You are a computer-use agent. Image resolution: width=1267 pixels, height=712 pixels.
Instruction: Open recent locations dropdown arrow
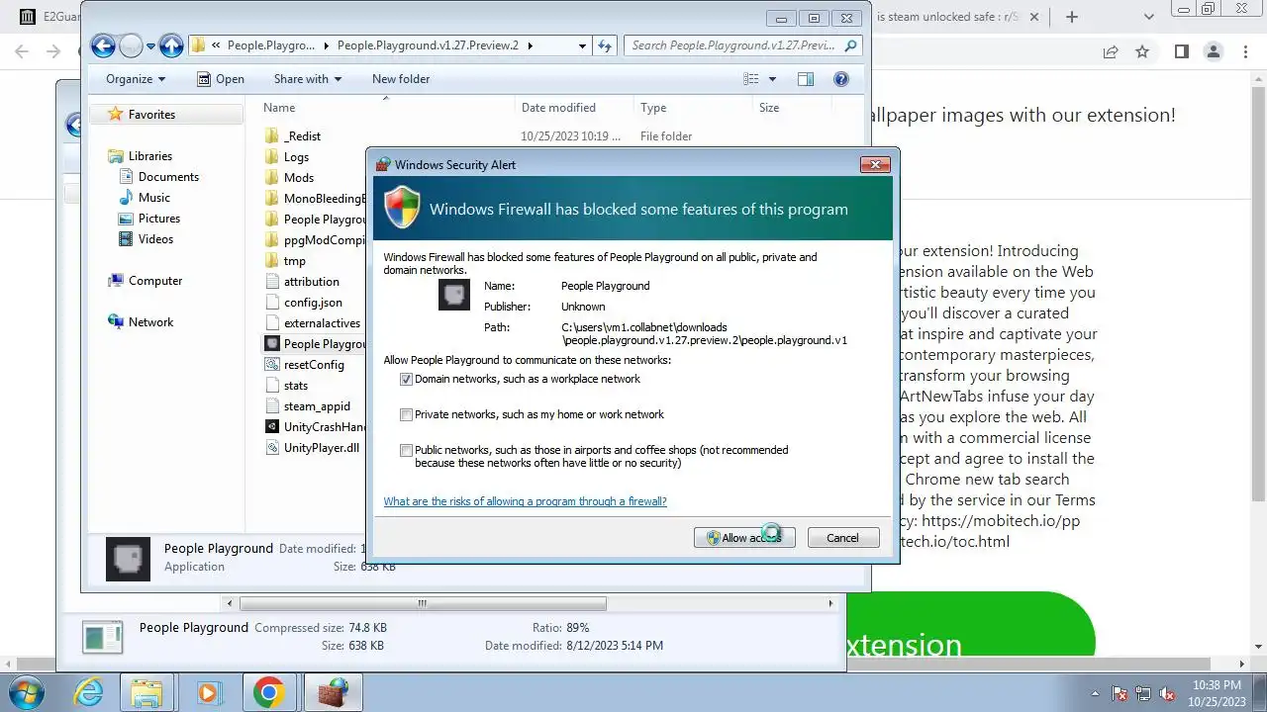pyautogui.click(x=150, y=45)
